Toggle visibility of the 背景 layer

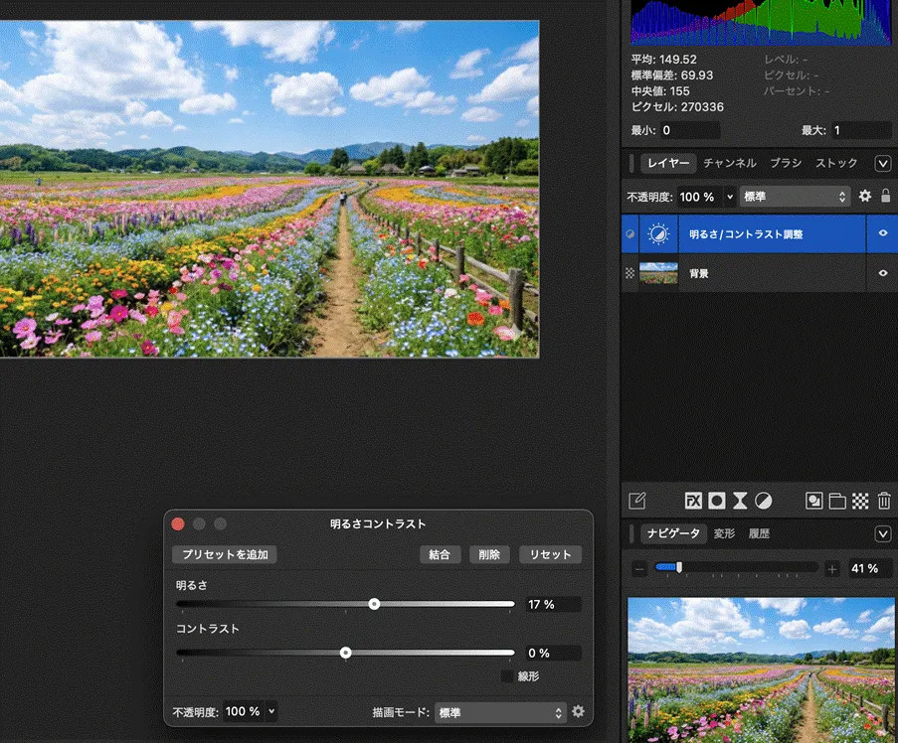(x=882, y=273)
